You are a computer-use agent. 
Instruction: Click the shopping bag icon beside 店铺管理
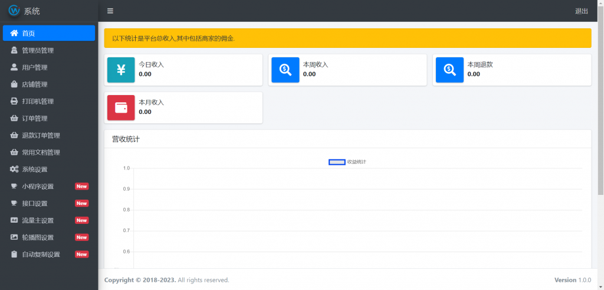click(x=14, y=84)
